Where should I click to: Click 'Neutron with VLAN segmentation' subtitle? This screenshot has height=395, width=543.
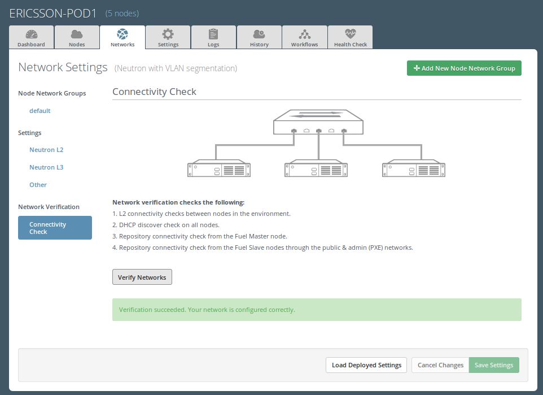pyautogui.click(x=176, y=68)
